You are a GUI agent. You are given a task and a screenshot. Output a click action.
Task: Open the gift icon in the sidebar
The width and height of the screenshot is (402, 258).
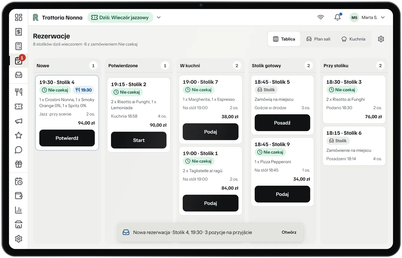19,164
